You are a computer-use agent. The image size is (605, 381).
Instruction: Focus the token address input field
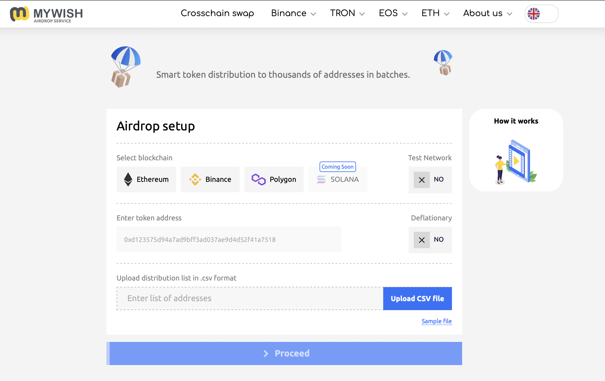tap(229, 240)
